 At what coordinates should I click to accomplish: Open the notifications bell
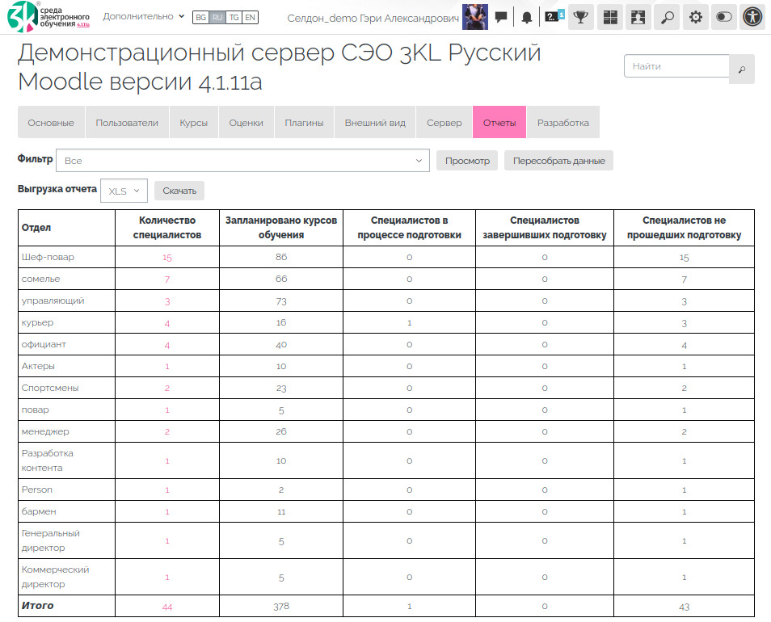527,17
